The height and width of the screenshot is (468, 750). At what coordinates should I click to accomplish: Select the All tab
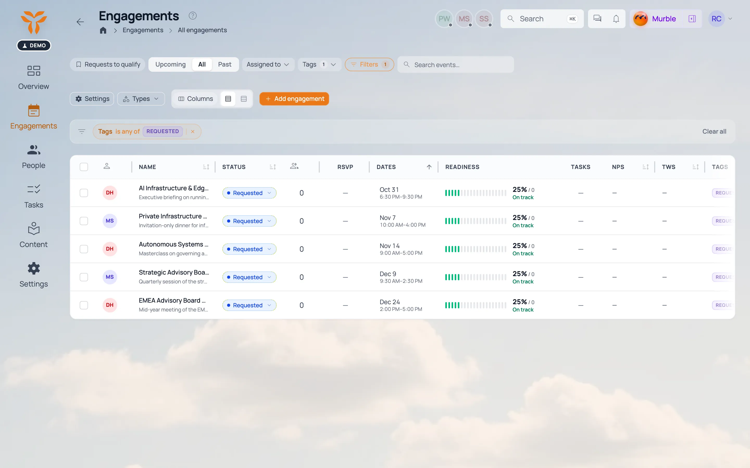[x=202, y=64]
